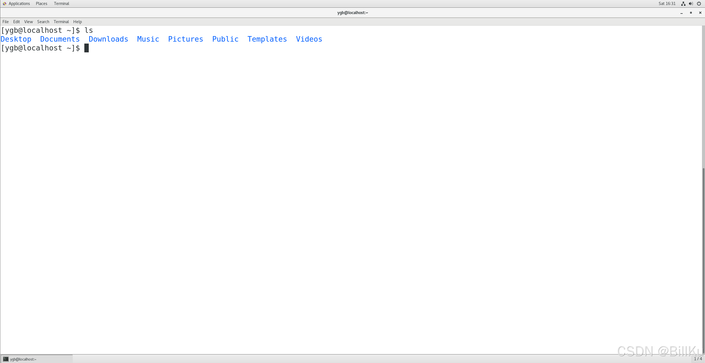Open the Places menu
705x363 pixels.
41,4
